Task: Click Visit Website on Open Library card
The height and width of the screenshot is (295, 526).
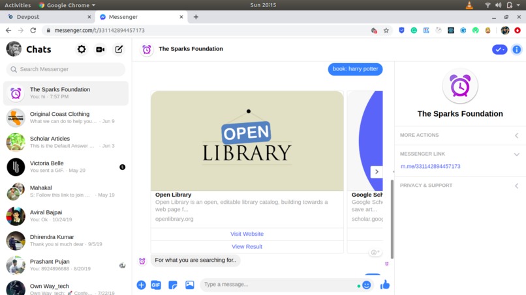Action: [x=247, y=234]
